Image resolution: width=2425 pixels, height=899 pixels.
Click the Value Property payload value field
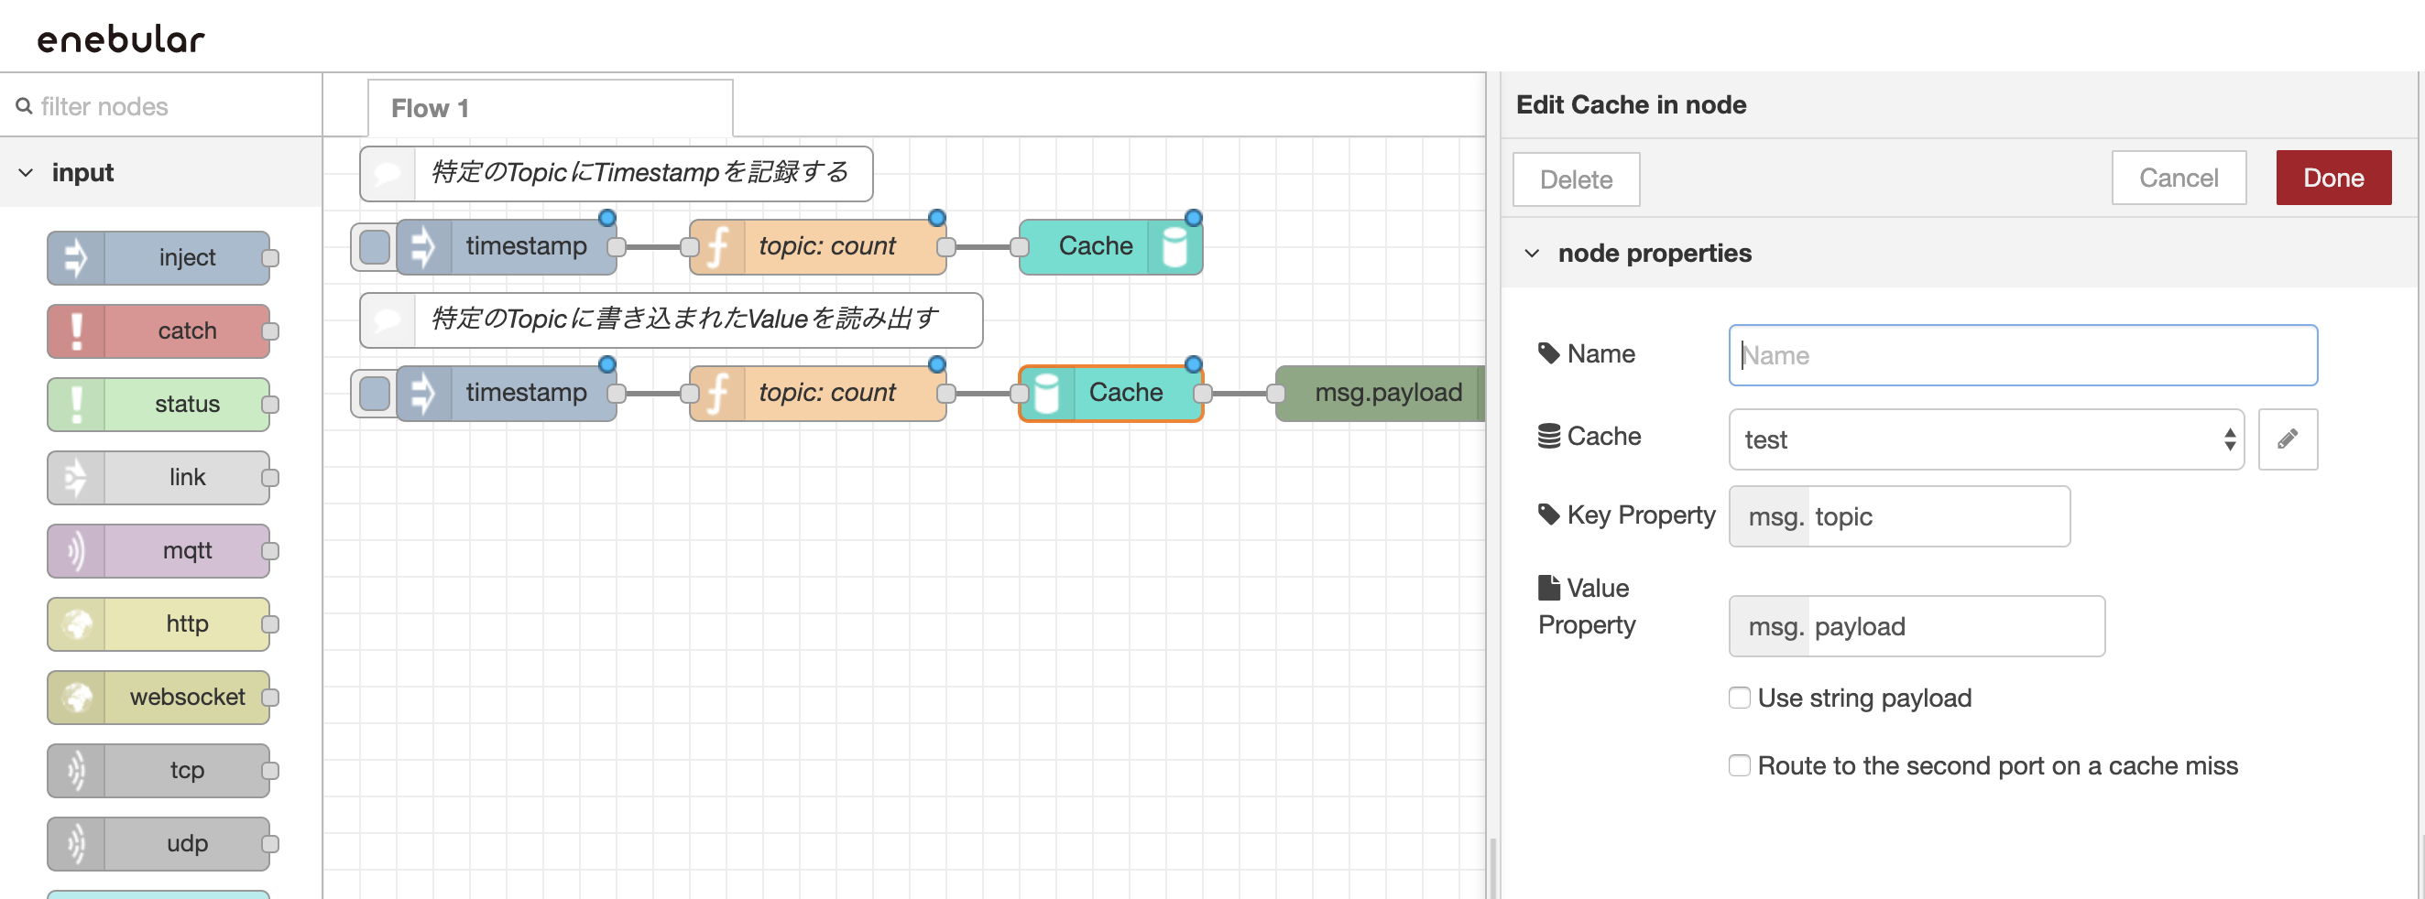coord(1955,626)
